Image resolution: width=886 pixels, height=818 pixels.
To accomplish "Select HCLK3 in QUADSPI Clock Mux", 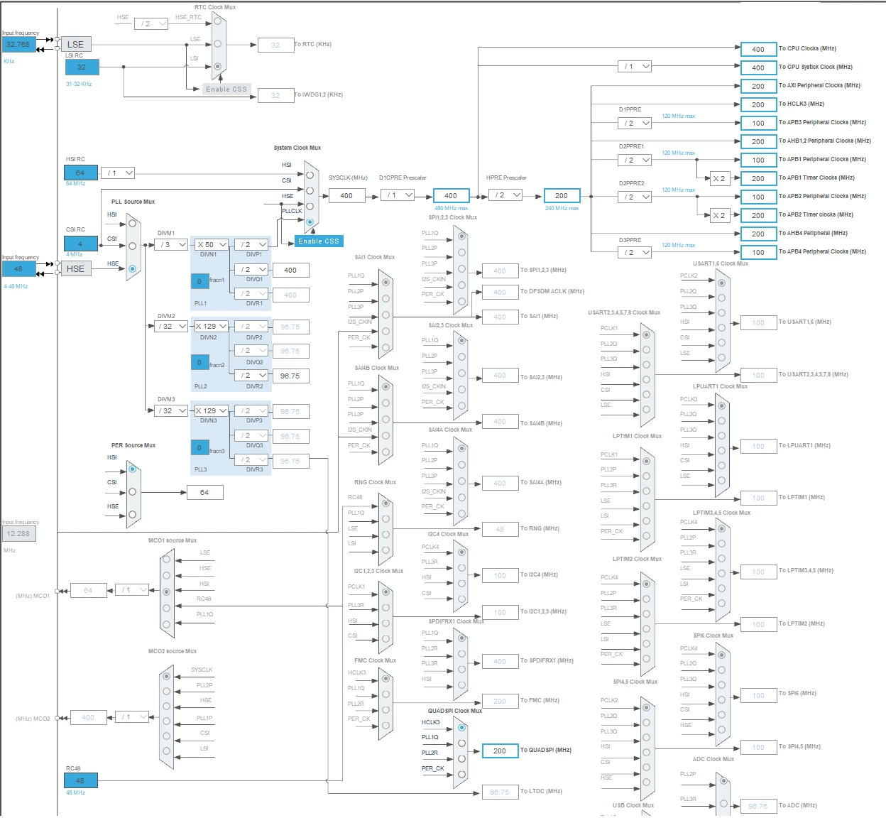I will [x=461, y=728].
